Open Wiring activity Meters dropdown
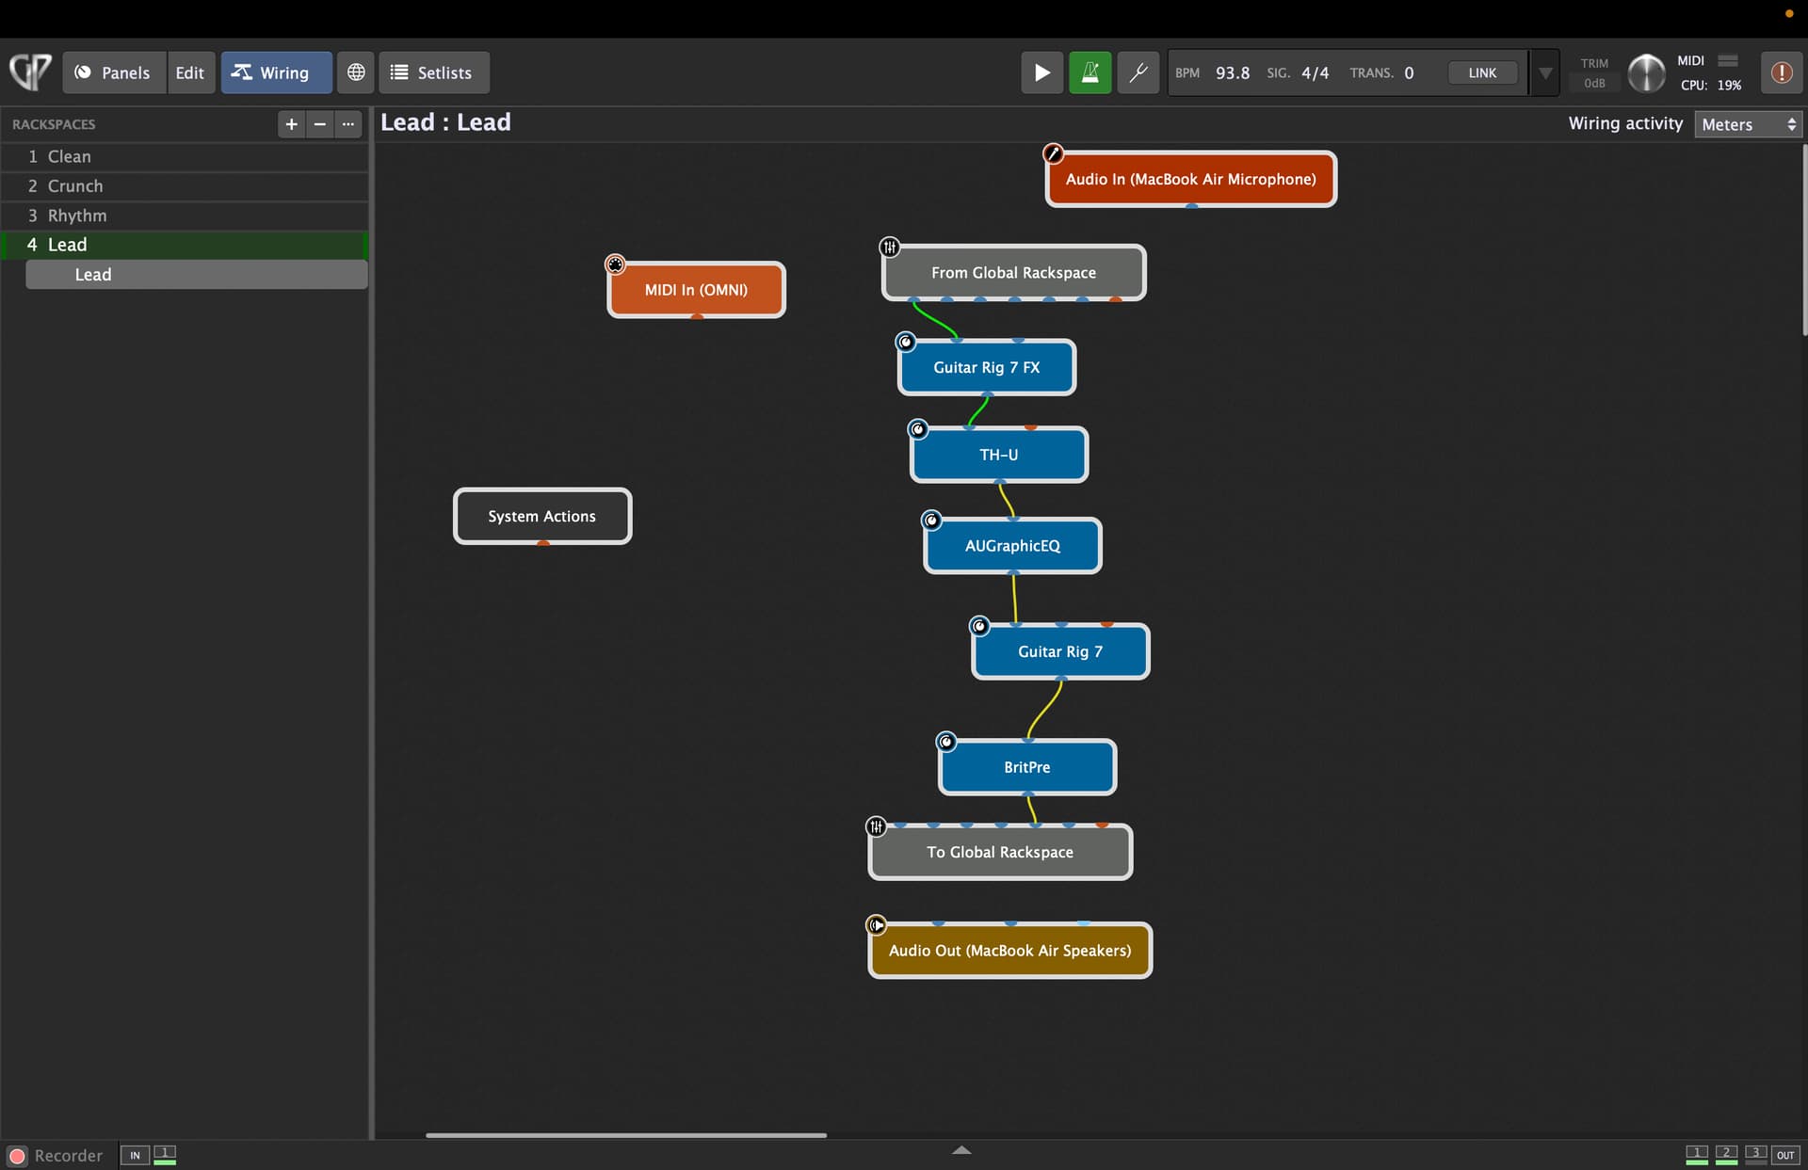 [1748, 124]
